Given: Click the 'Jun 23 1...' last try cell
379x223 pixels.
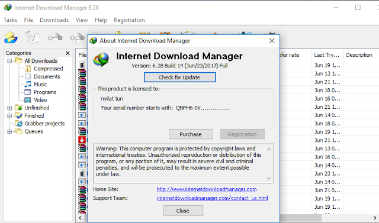Looking at the screenshot, I should click(327, 173).
